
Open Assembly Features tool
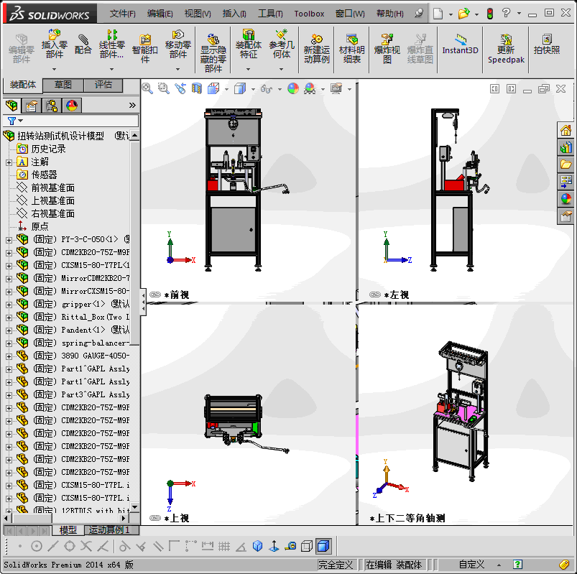click(x=249, y=45)
